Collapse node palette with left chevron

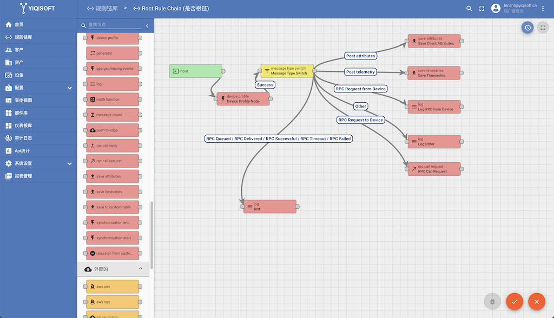tap(147, 26)
